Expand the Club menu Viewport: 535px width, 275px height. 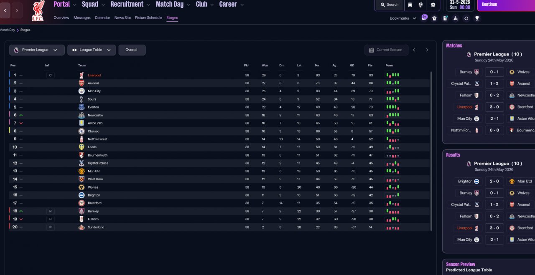coord(205,4)
